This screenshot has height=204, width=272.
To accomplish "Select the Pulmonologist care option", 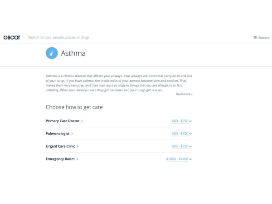I will 57,134.
